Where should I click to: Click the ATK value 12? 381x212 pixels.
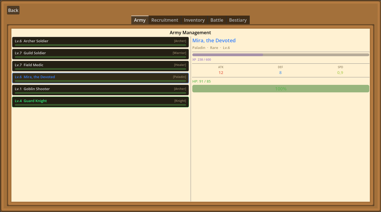[221, 73]
